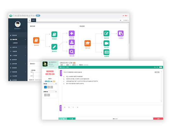Click the purple document generate-paper icon
The width and height of the screenshot is (171, 133).
(121, 33)
